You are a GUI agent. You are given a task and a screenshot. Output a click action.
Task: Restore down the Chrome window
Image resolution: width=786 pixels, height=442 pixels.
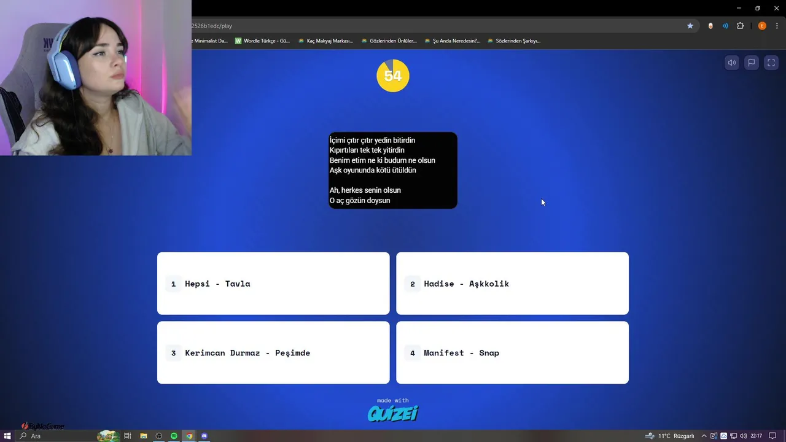click(x=758, y=8)
